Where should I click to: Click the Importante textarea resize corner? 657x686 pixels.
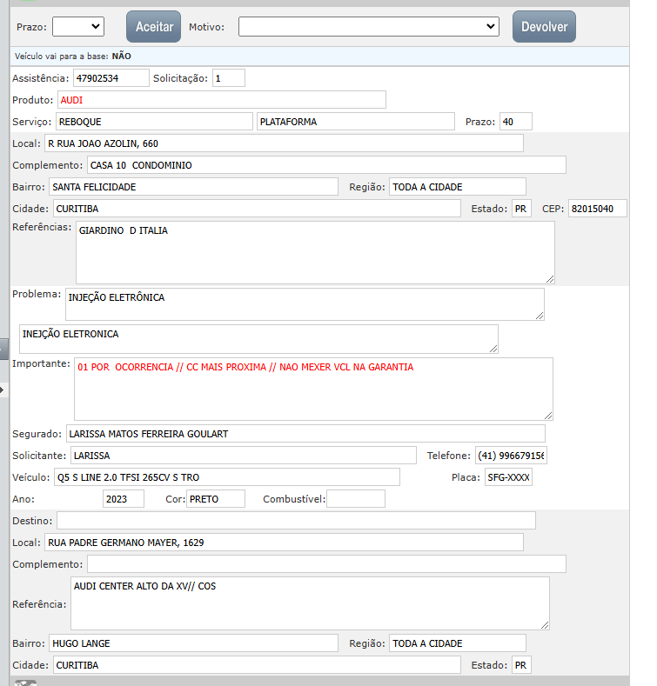pos(547,416)
